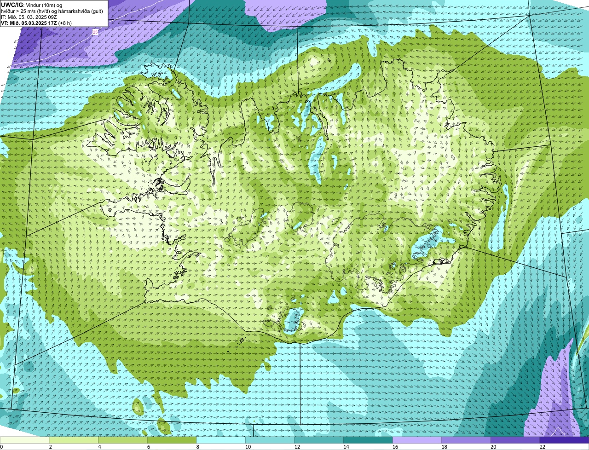This screenshot has width=589, height=450.
Task: Click the '10' tick label on the color scale
Action: click(248, 447)
